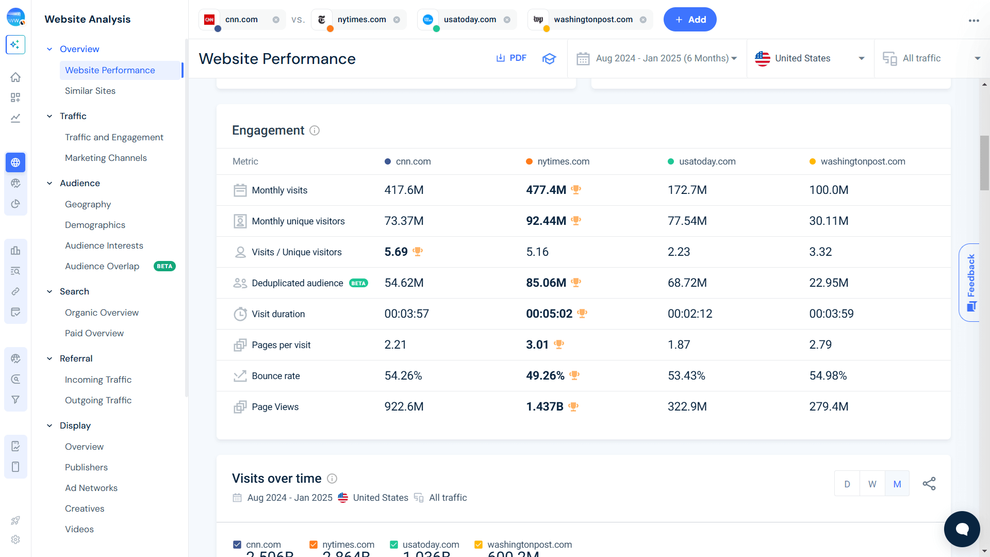Click the trend chart icon in the sidebar
Viewport: 990px width, 557px height.
pyautogui.click(x=15, y=118)
